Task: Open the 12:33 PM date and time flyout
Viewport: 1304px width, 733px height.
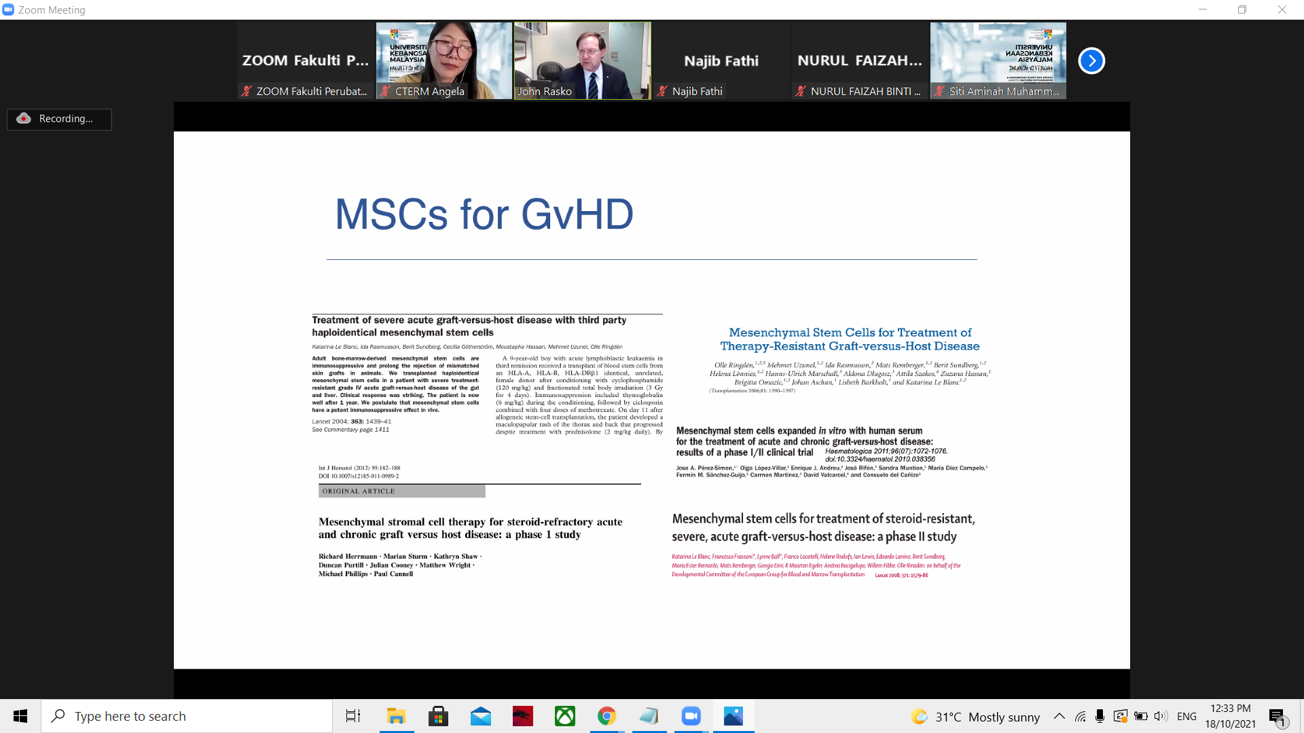Action: tap(1230, 716)
